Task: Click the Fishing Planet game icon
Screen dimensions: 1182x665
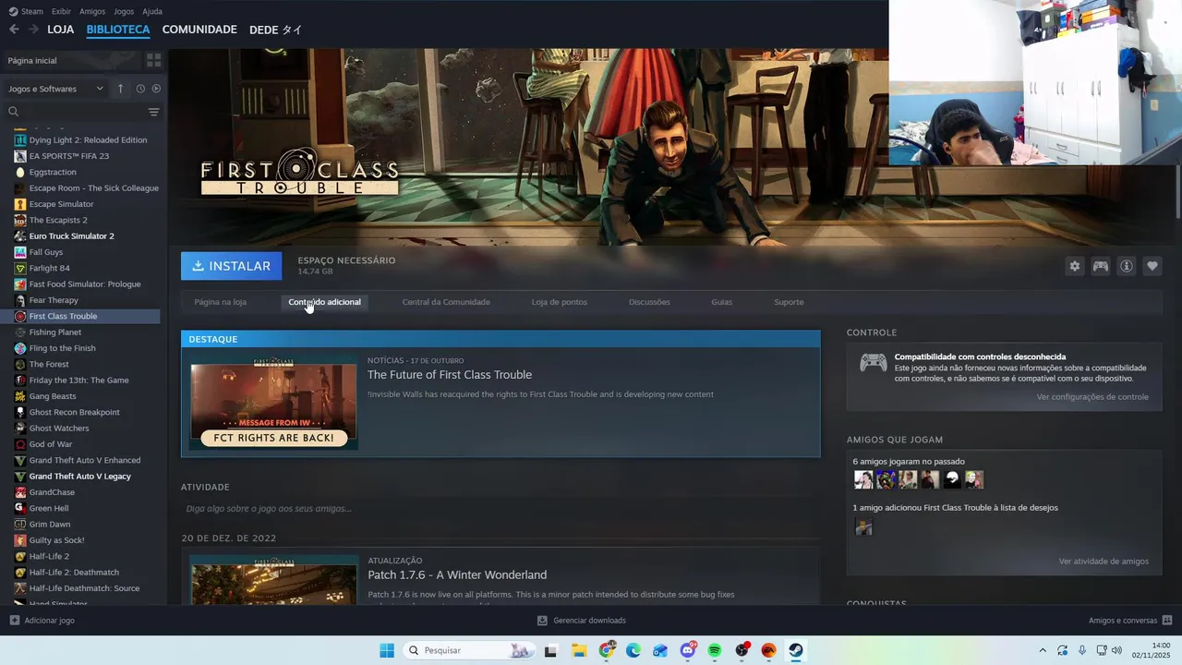Action: (20, 332)
